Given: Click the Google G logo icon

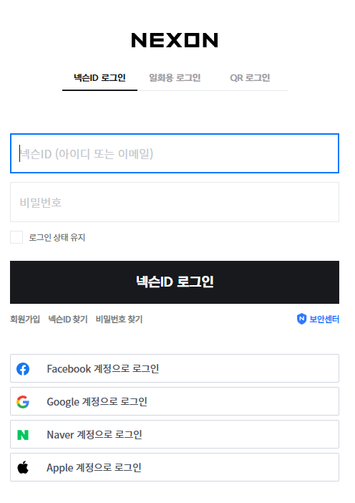Looking at the screenshot, I should 23,402.
